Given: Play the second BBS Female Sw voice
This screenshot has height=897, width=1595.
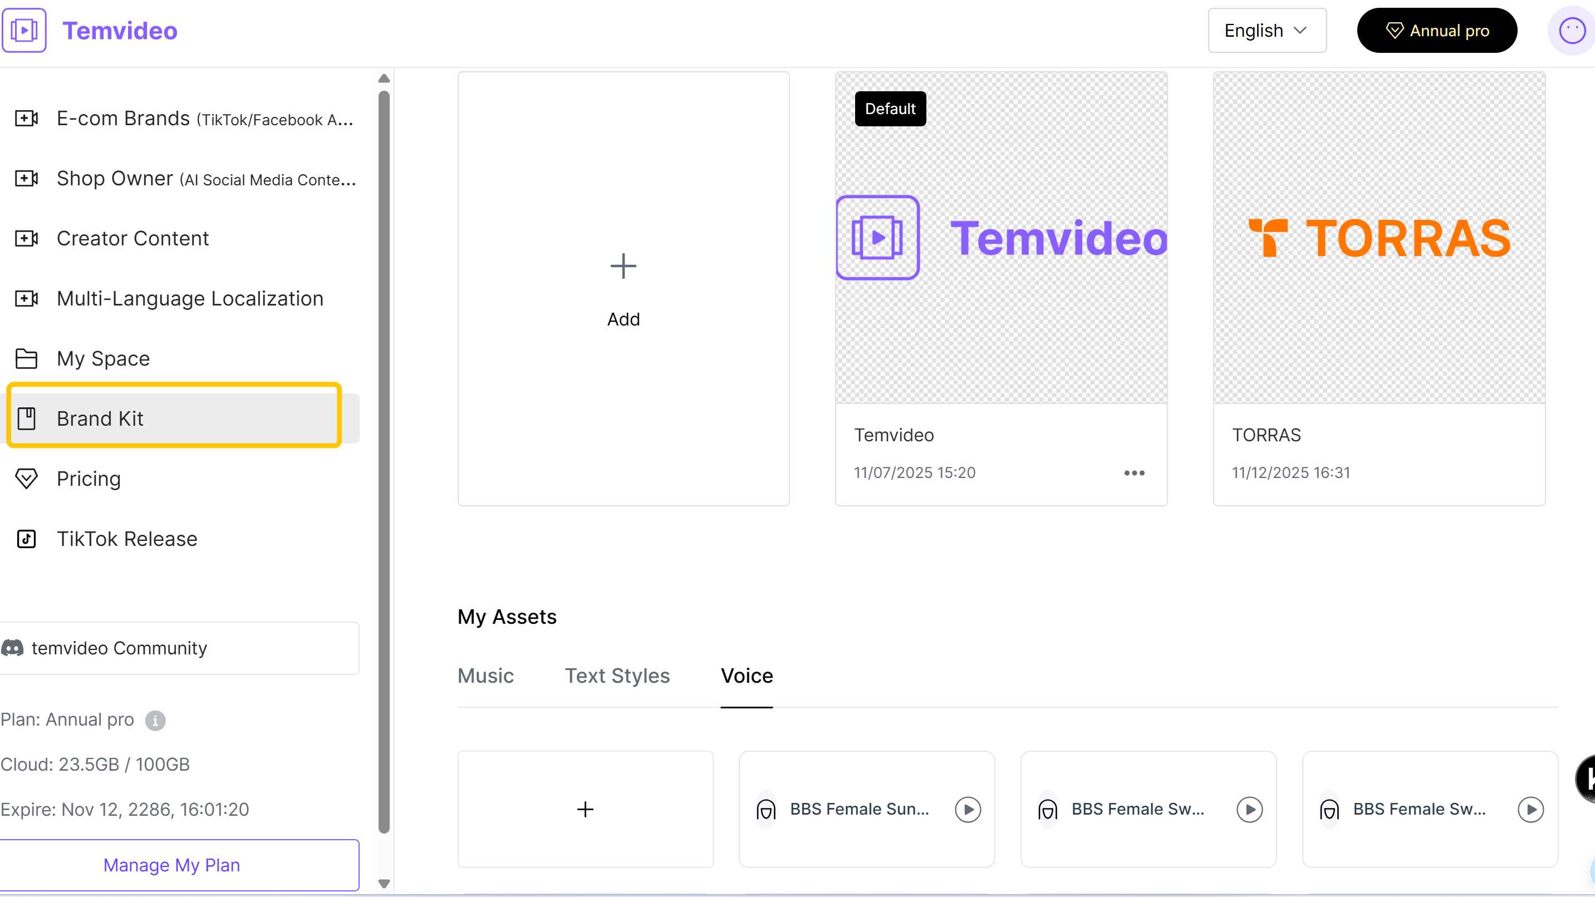Looking at the screenshot, I should click(1249, 809).
